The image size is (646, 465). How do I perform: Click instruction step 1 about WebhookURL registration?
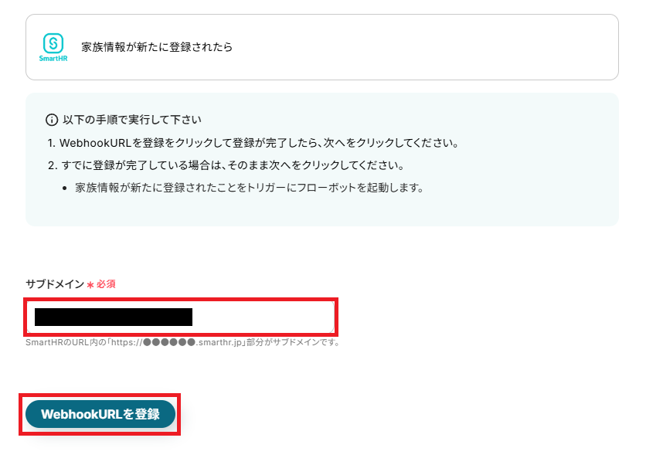coord(253,143)
